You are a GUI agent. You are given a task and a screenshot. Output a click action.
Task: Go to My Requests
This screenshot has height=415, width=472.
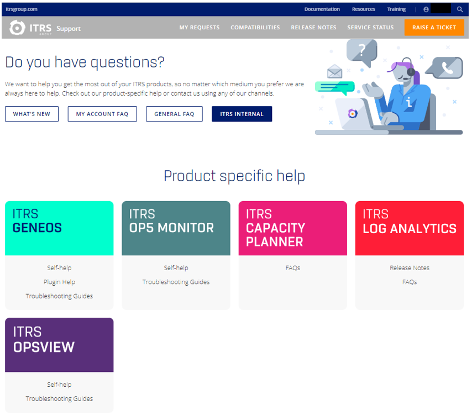(200, 28)
